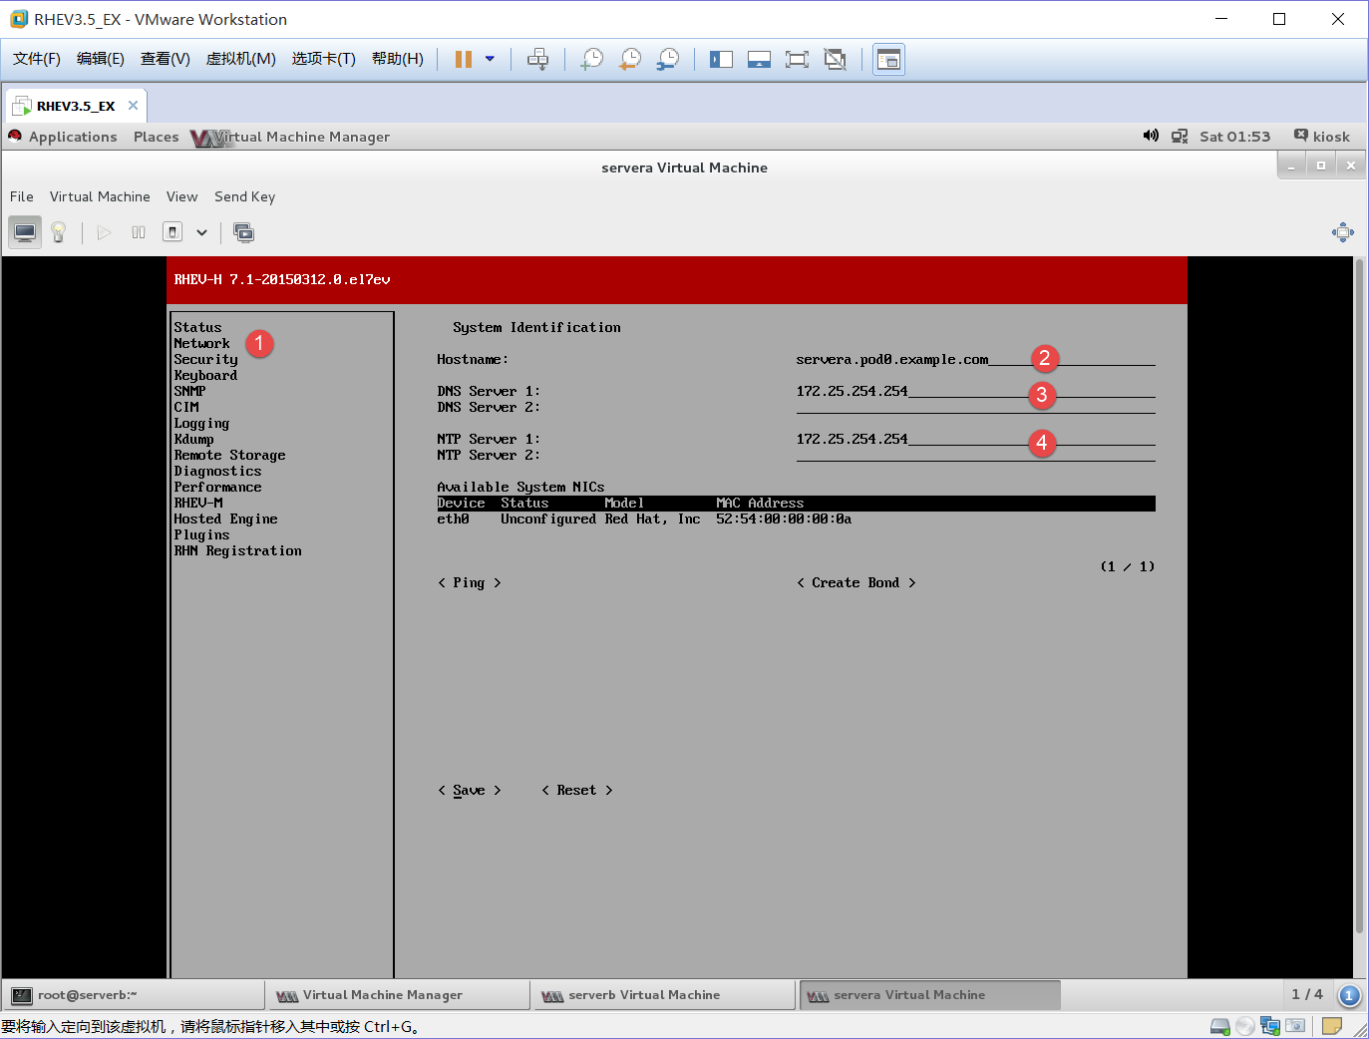The width and height of the screenshot is (1369, 1039).
Task: Revert to snapshot using the clock-arrow icon
Action: [x=630, y=59]
